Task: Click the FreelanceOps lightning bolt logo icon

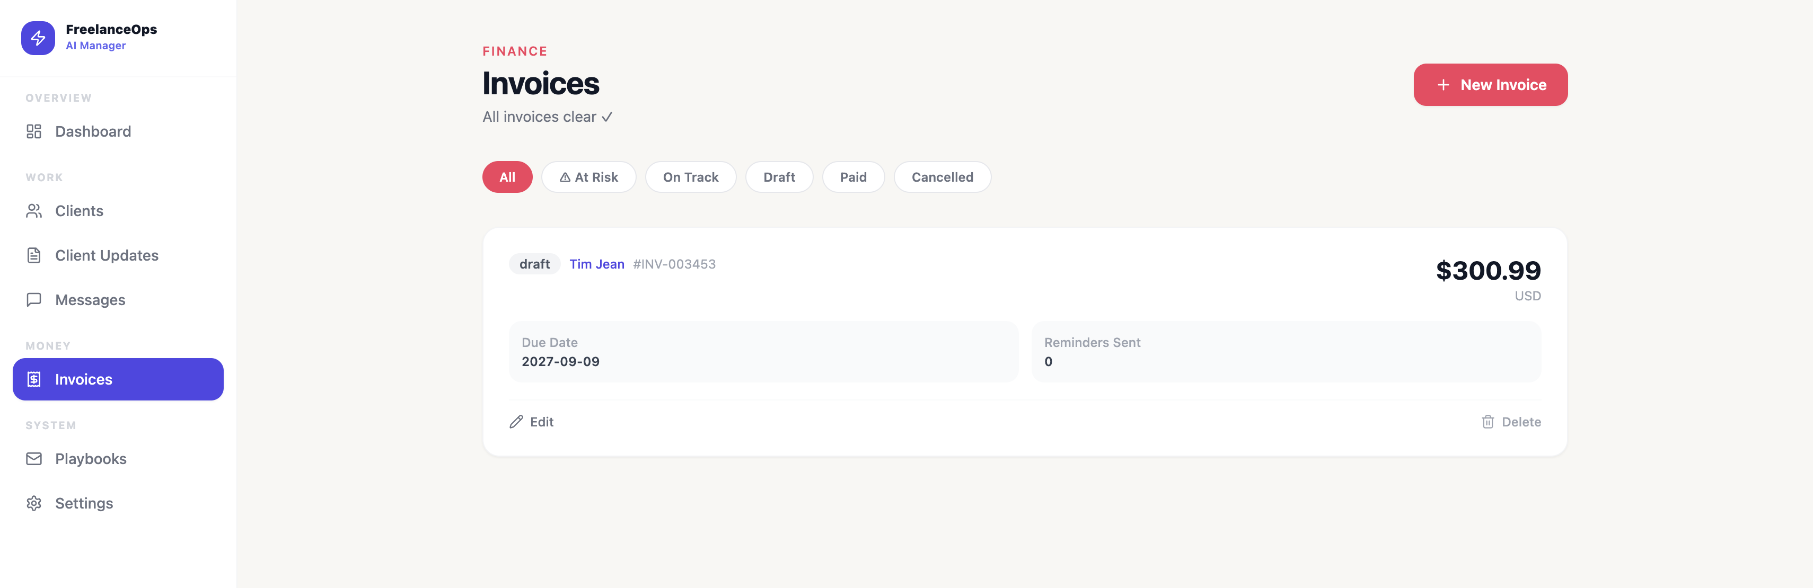Action: 39,38
